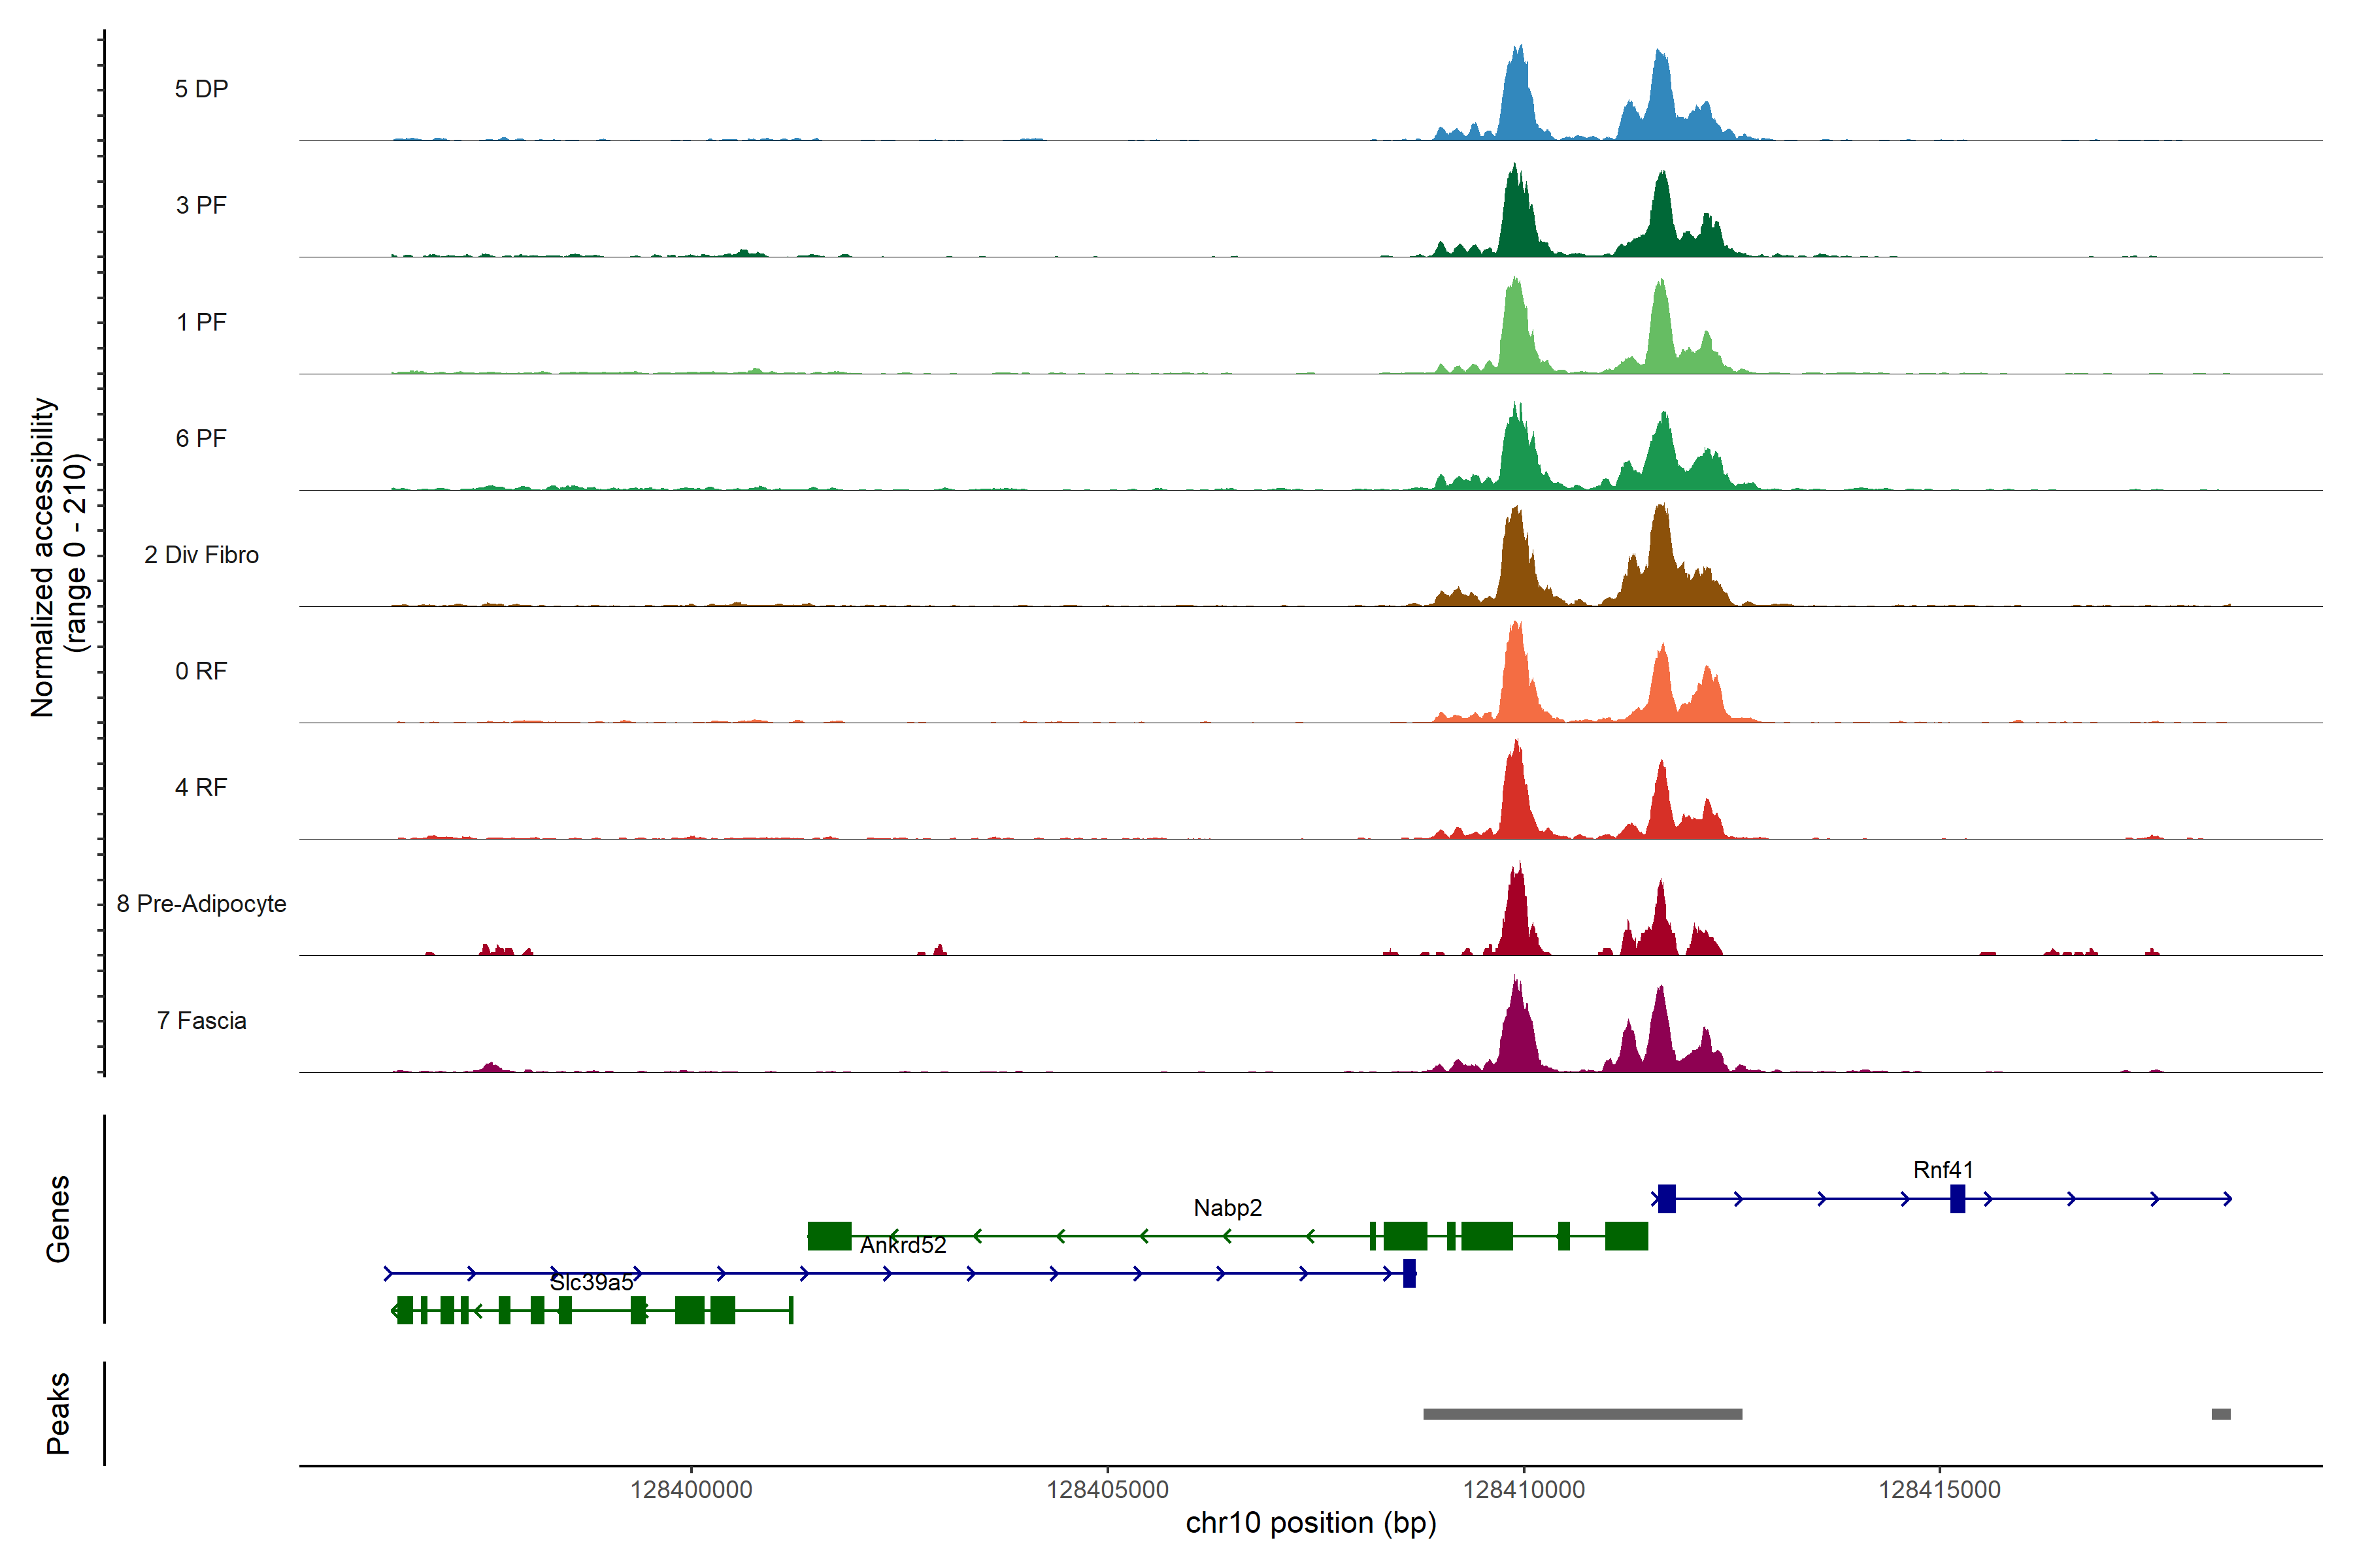The image size is (2353, 1568).
Task: Click the 0 RF track label
Action: tap(201, 671)
